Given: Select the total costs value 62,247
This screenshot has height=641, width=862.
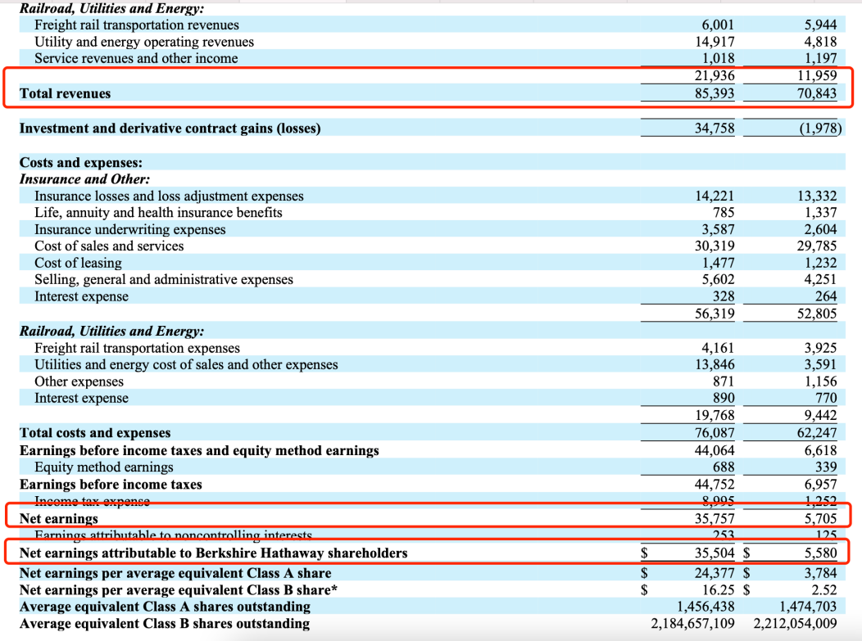Looking at the screenshot, I should [817, 433].
